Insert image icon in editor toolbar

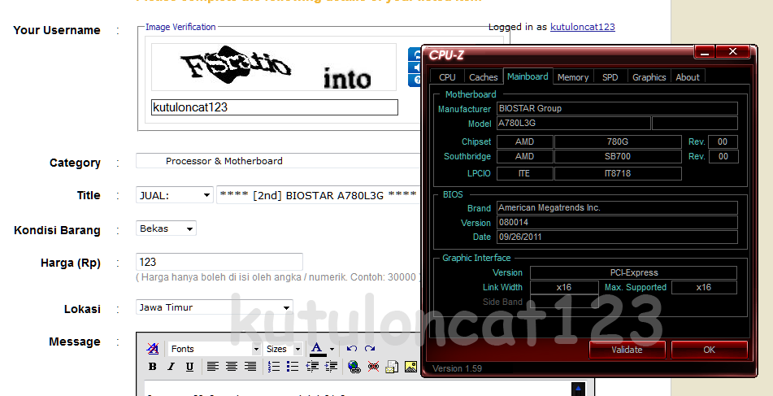pos(410,367)
